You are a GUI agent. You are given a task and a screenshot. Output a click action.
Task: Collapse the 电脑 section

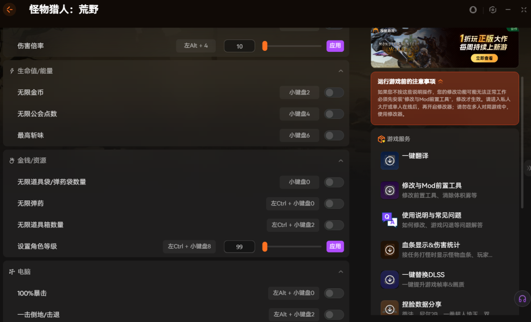(x=341, y=272)
